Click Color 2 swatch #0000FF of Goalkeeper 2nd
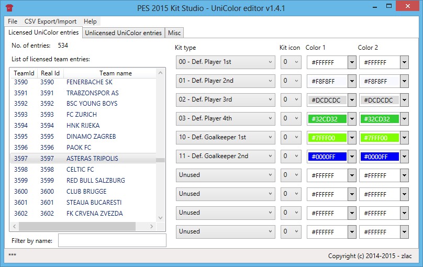The width and height of the screenshot is (423, 267). click(380, 157)
